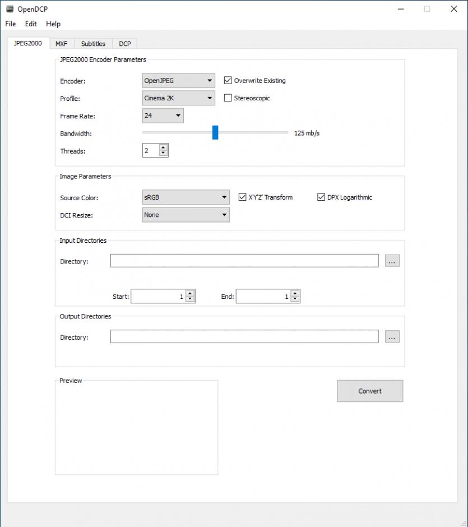Enable the Stereoscopic checkbox

(x=228, y=98)
